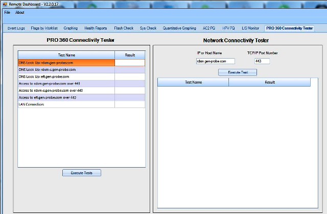Switch to the Event Logs tab
This screenshot has height=214, width=327.
point(16,29)
